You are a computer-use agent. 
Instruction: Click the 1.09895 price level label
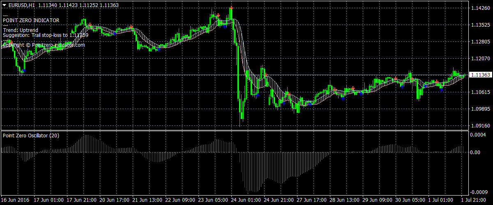(x=480, y=109)
